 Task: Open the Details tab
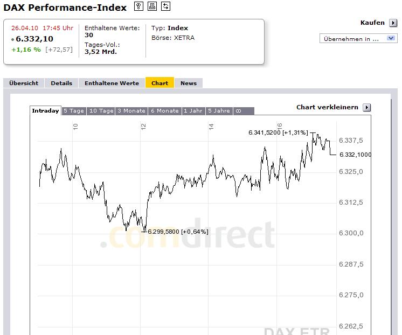click(61, 83)
